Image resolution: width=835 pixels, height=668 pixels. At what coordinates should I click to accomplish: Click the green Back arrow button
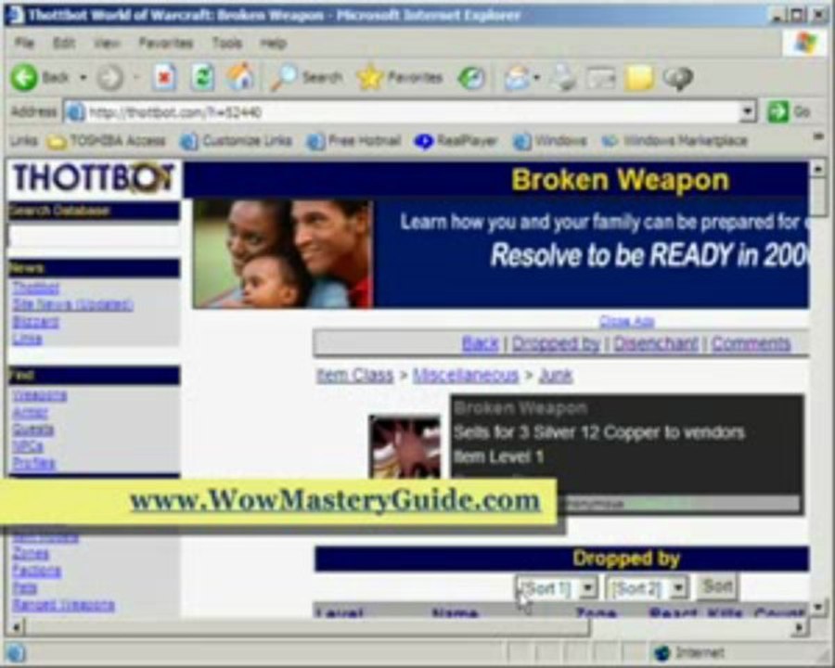[x=24, y=78]
